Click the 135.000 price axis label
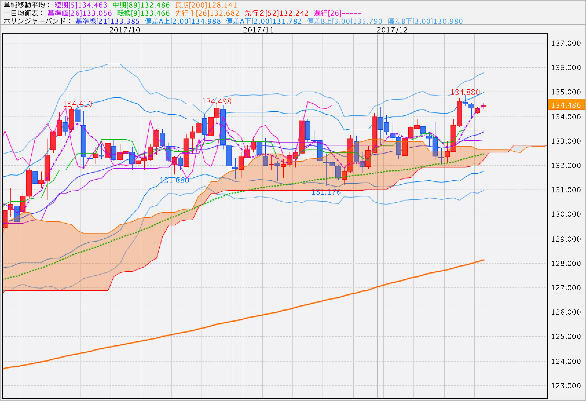586x401 pixels. click(566, 92)
